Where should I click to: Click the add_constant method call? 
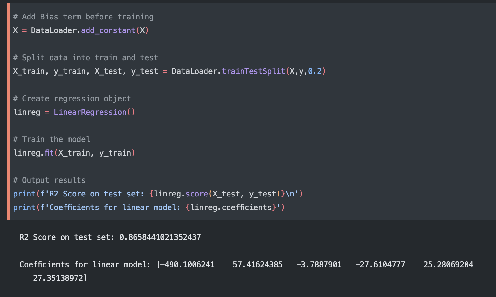point(108,30)
